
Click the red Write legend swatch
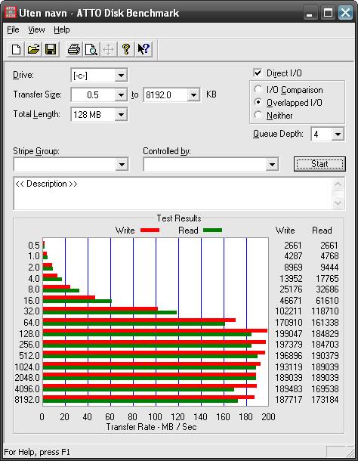(150, 230)
